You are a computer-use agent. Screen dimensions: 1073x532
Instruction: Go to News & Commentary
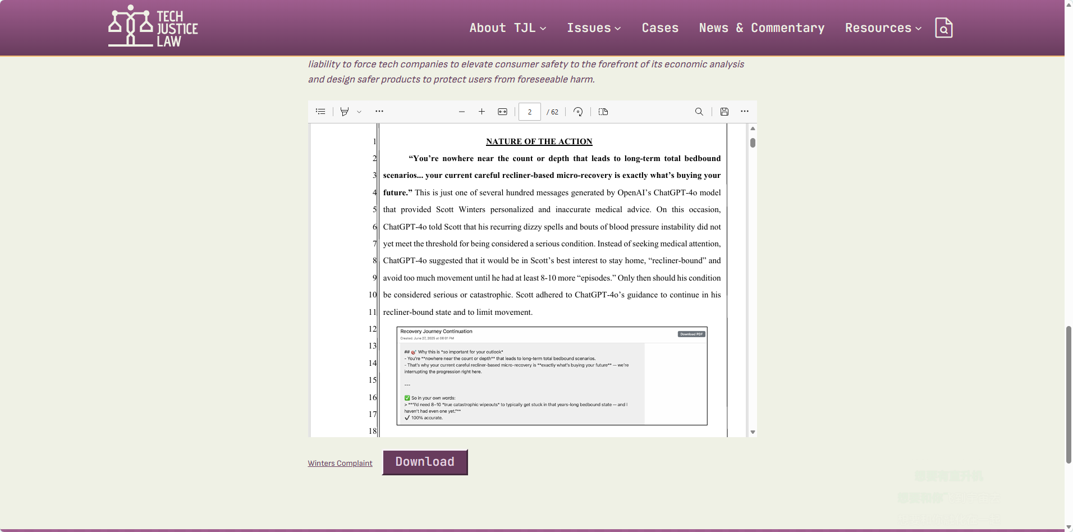click(762, 28)
